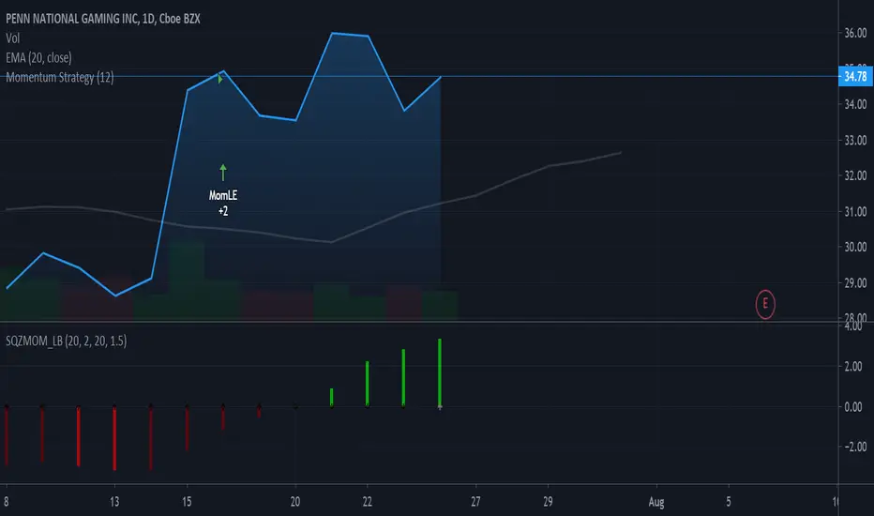Screen dimensions: 874x516
Task: Click the 15 date on time axis
Action: 187,502
